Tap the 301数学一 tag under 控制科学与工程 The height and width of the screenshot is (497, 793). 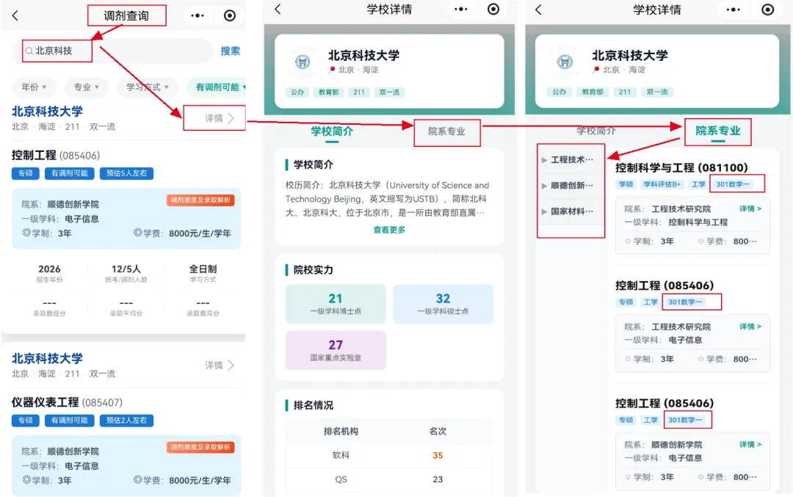733,184
